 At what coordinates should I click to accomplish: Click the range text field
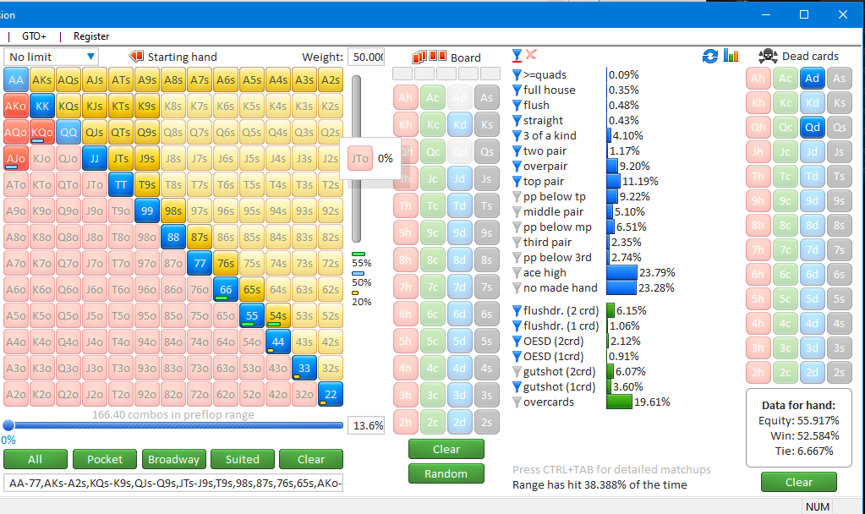point(173,483)
